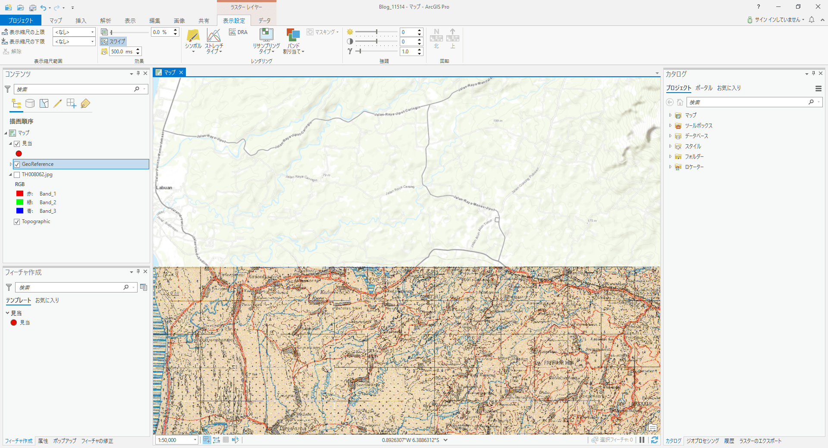Click the Band combination (バンド割り当て) icon
Viewport: 828px width, 448px height.
(x=293, y=35)
